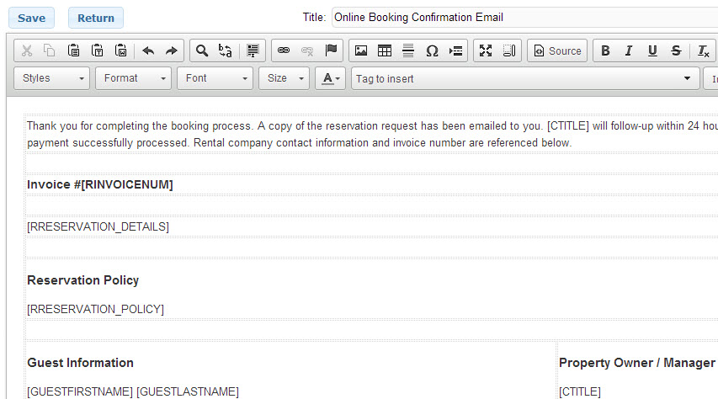Screen dimensions: 718x399
Task: Click the Redo arrow icon
Action: point(171,51)
